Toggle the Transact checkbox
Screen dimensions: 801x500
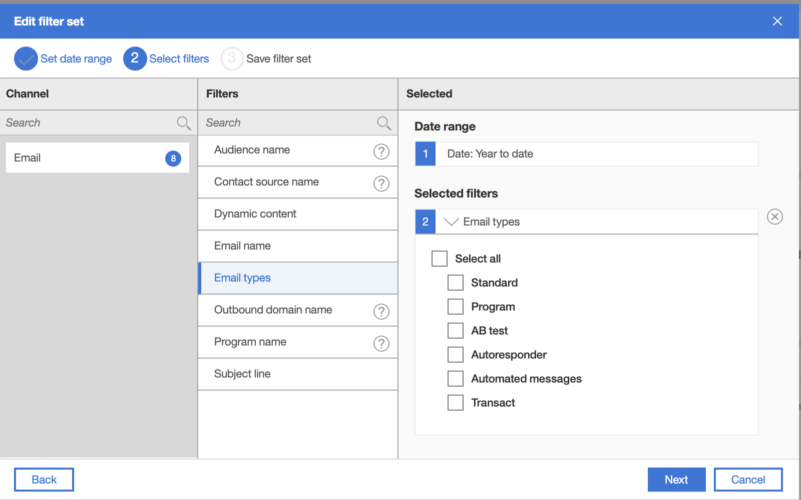pos(456,402)
